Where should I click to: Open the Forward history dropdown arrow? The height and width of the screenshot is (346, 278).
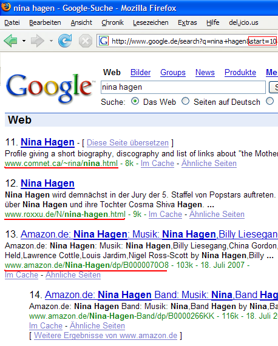51,41
